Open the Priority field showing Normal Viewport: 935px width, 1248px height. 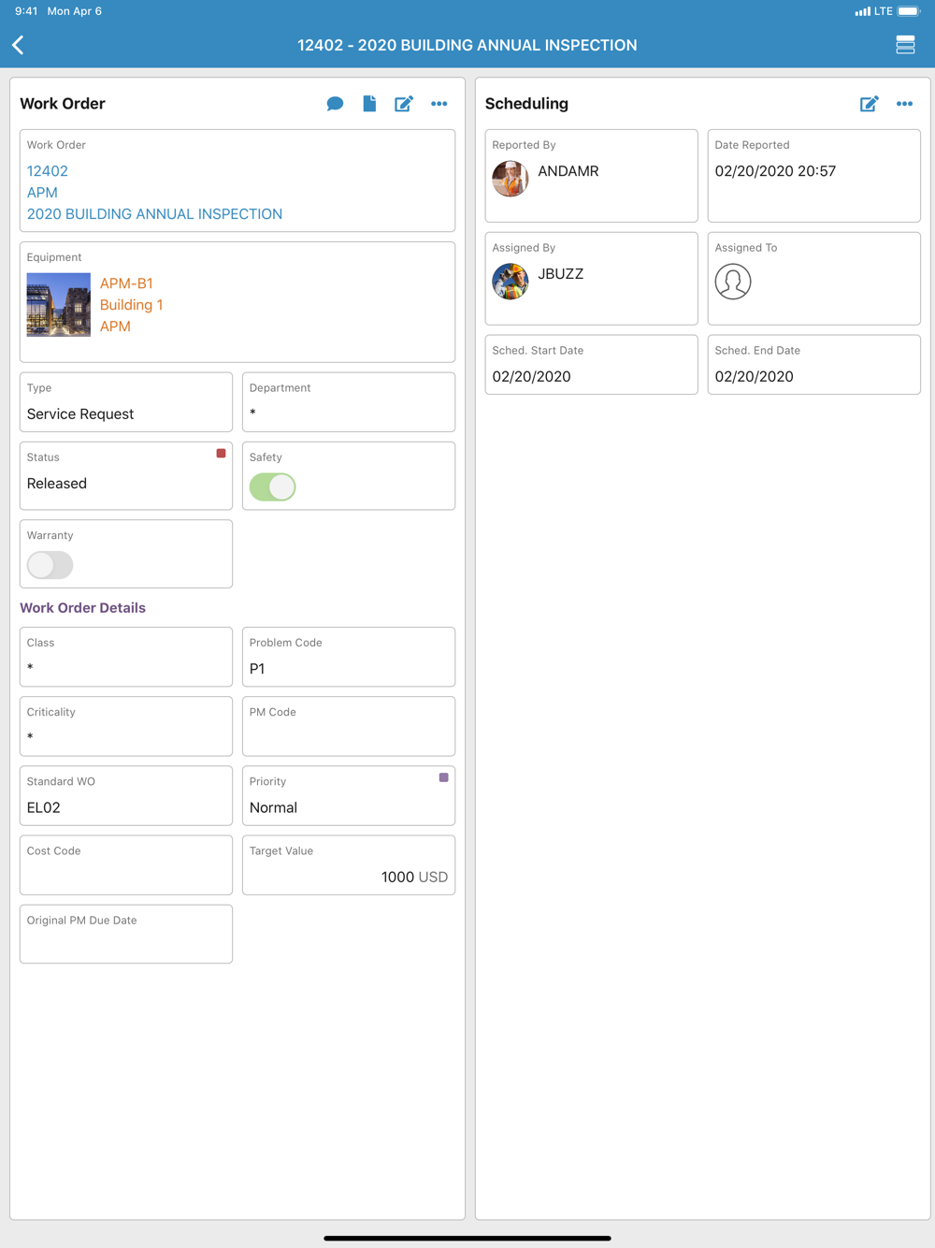[x=349, y=796]
